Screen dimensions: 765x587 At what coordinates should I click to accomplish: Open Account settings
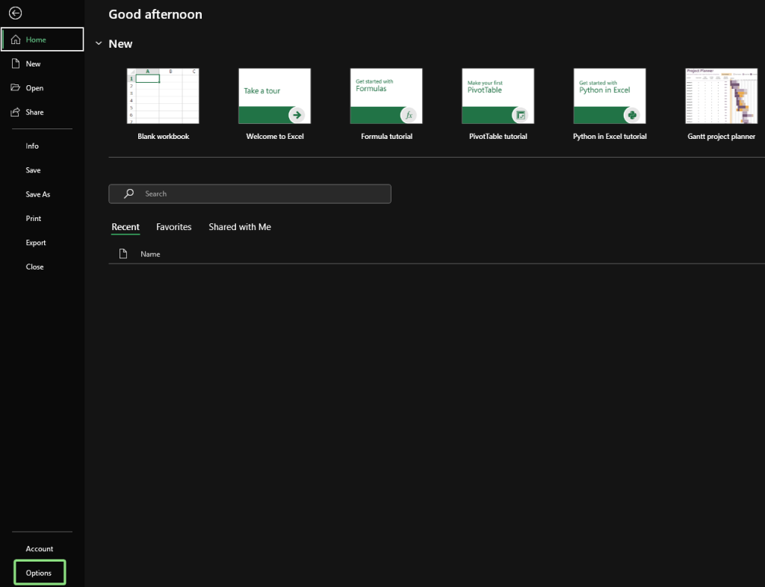[39, 548]
